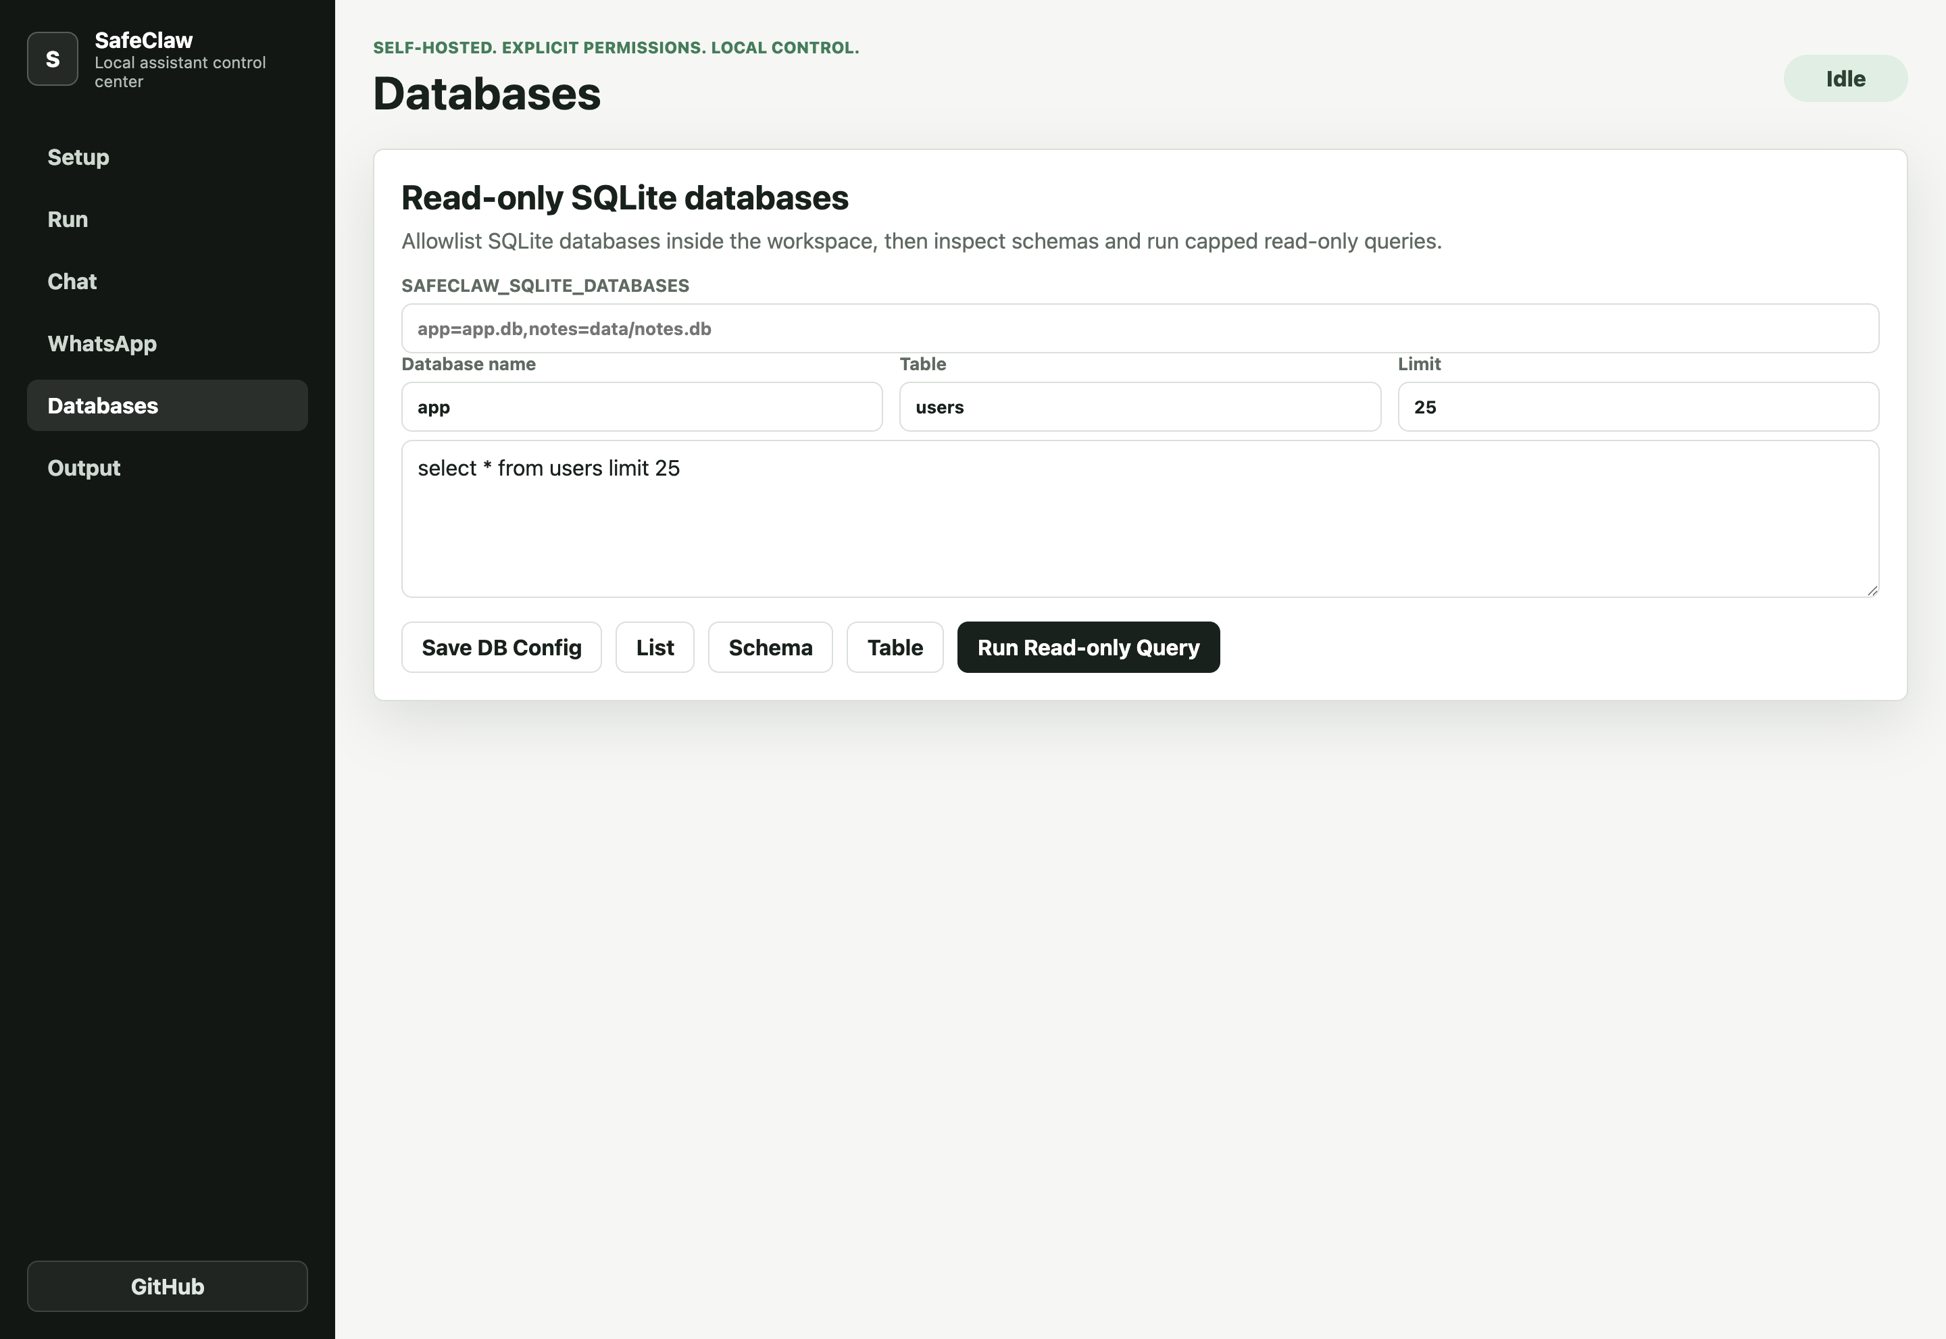Click the Limit field showing 25

(x=1638, y=407)
